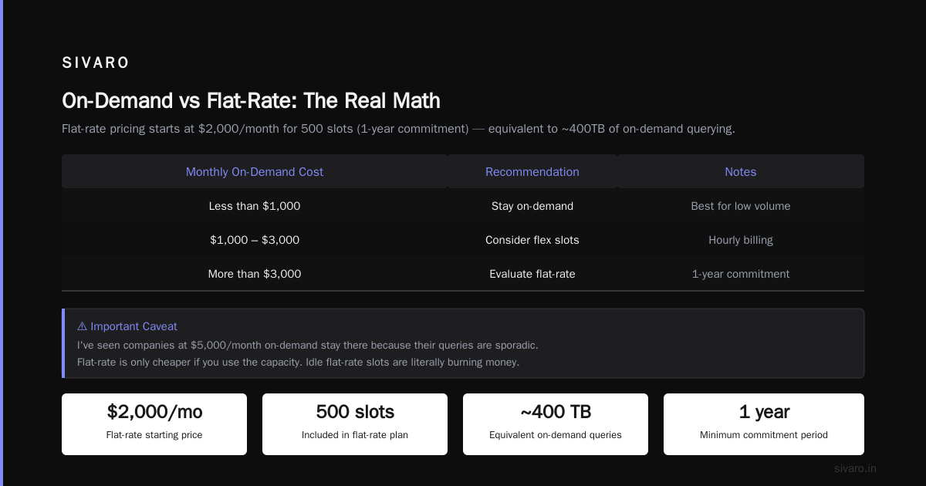Click the Best for low volume note
The width and height of the screenshot is (926, 486).
pos(741,206)
